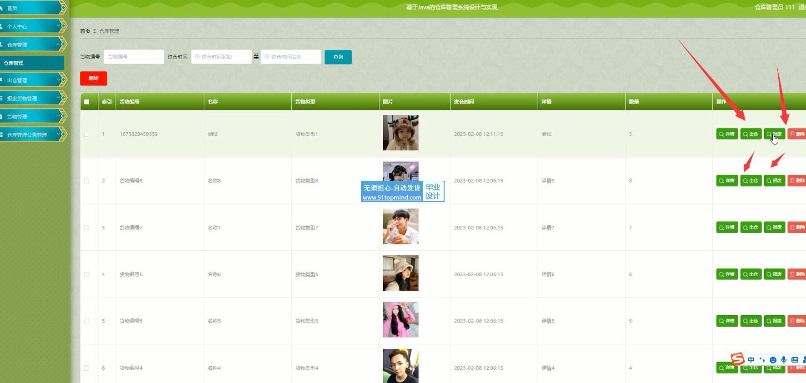The width and height of the screenshot is (806, 383).
Task: Check the box for row 货物编号8
Action: click(86, 181)
